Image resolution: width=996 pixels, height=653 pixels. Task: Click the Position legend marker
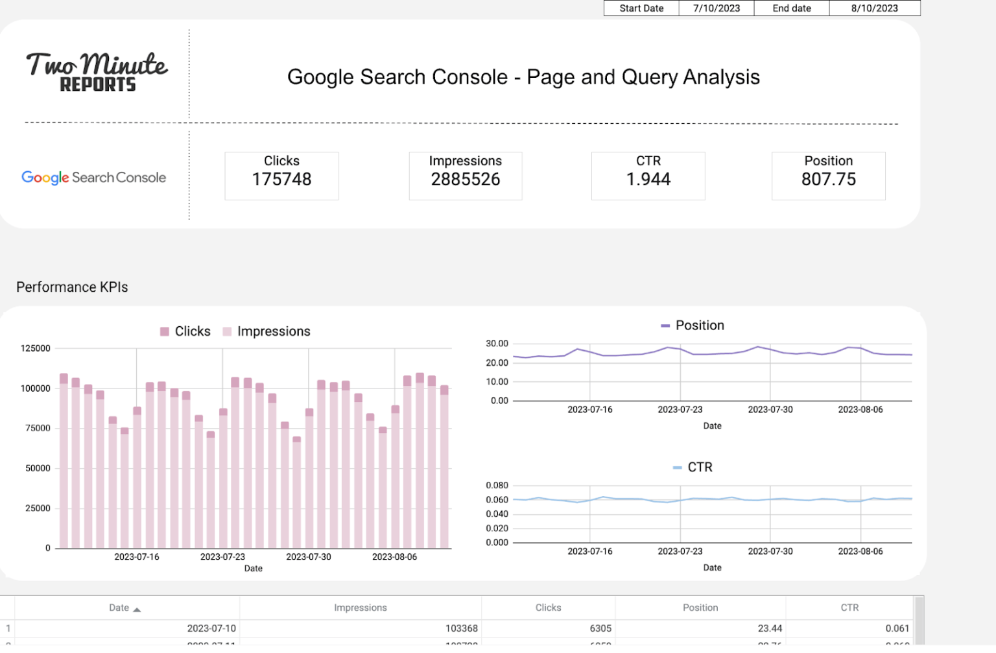click(x=665, y=326)
